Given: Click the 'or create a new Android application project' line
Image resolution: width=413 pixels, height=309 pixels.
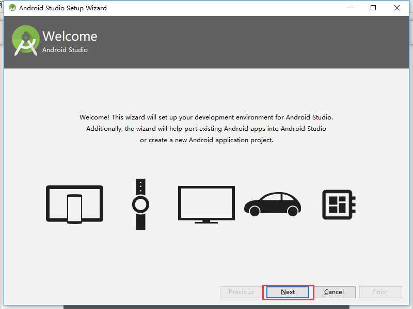Looking at the screenshot, I should pos(206,140).
